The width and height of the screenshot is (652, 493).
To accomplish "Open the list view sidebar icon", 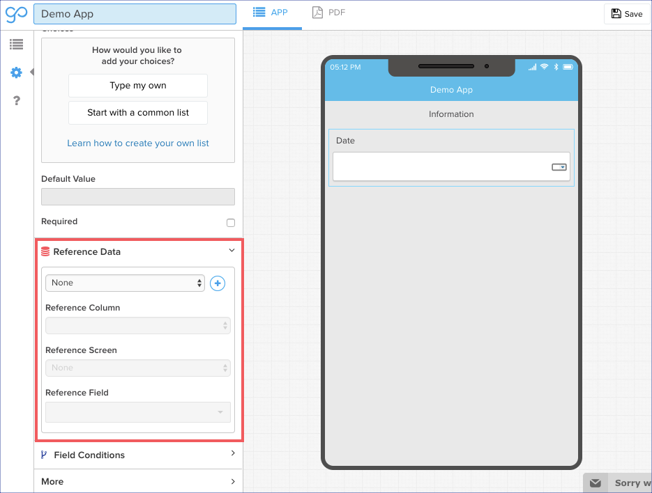I will (16, 45).
